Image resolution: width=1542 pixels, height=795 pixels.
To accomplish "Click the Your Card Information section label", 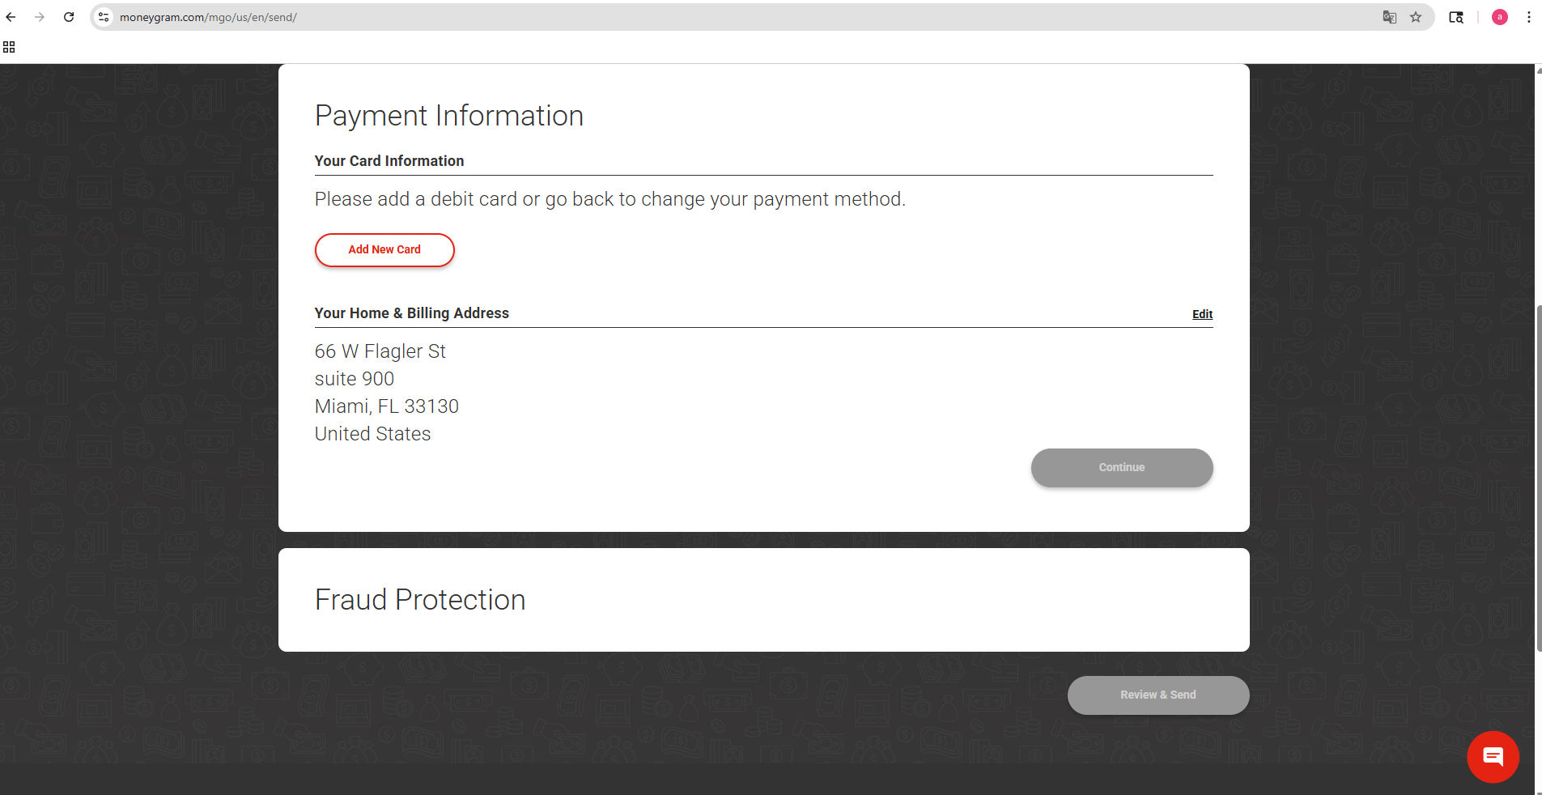I will (x=389, y=161).
